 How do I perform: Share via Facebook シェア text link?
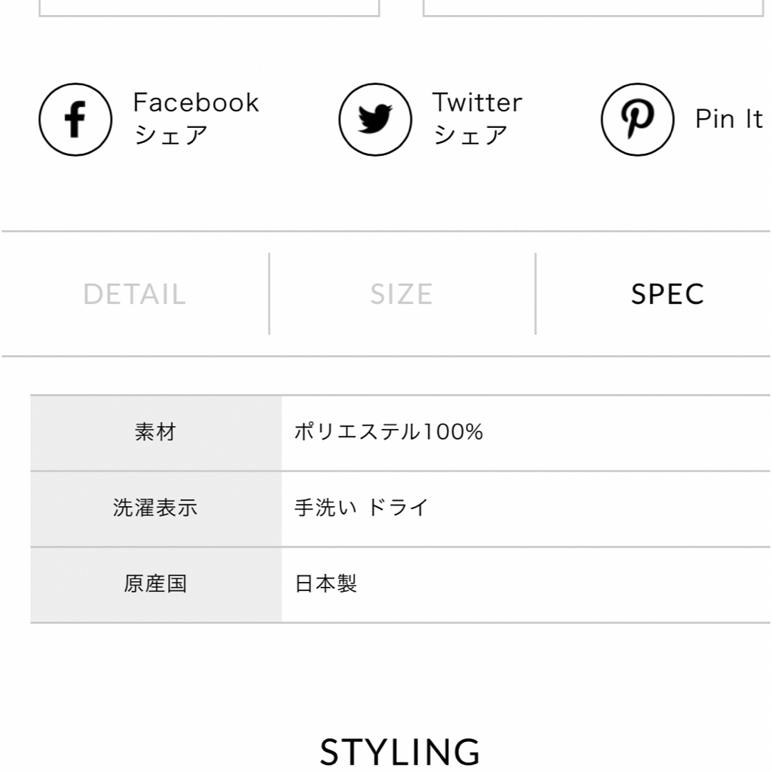[x=196, y=119]
